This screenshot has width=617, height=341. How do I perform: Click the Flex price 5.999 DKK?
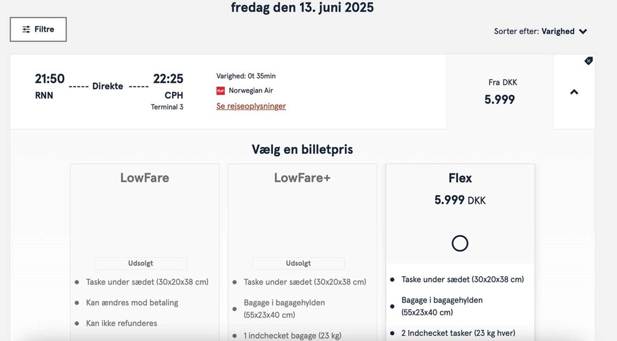coord(460,200)
